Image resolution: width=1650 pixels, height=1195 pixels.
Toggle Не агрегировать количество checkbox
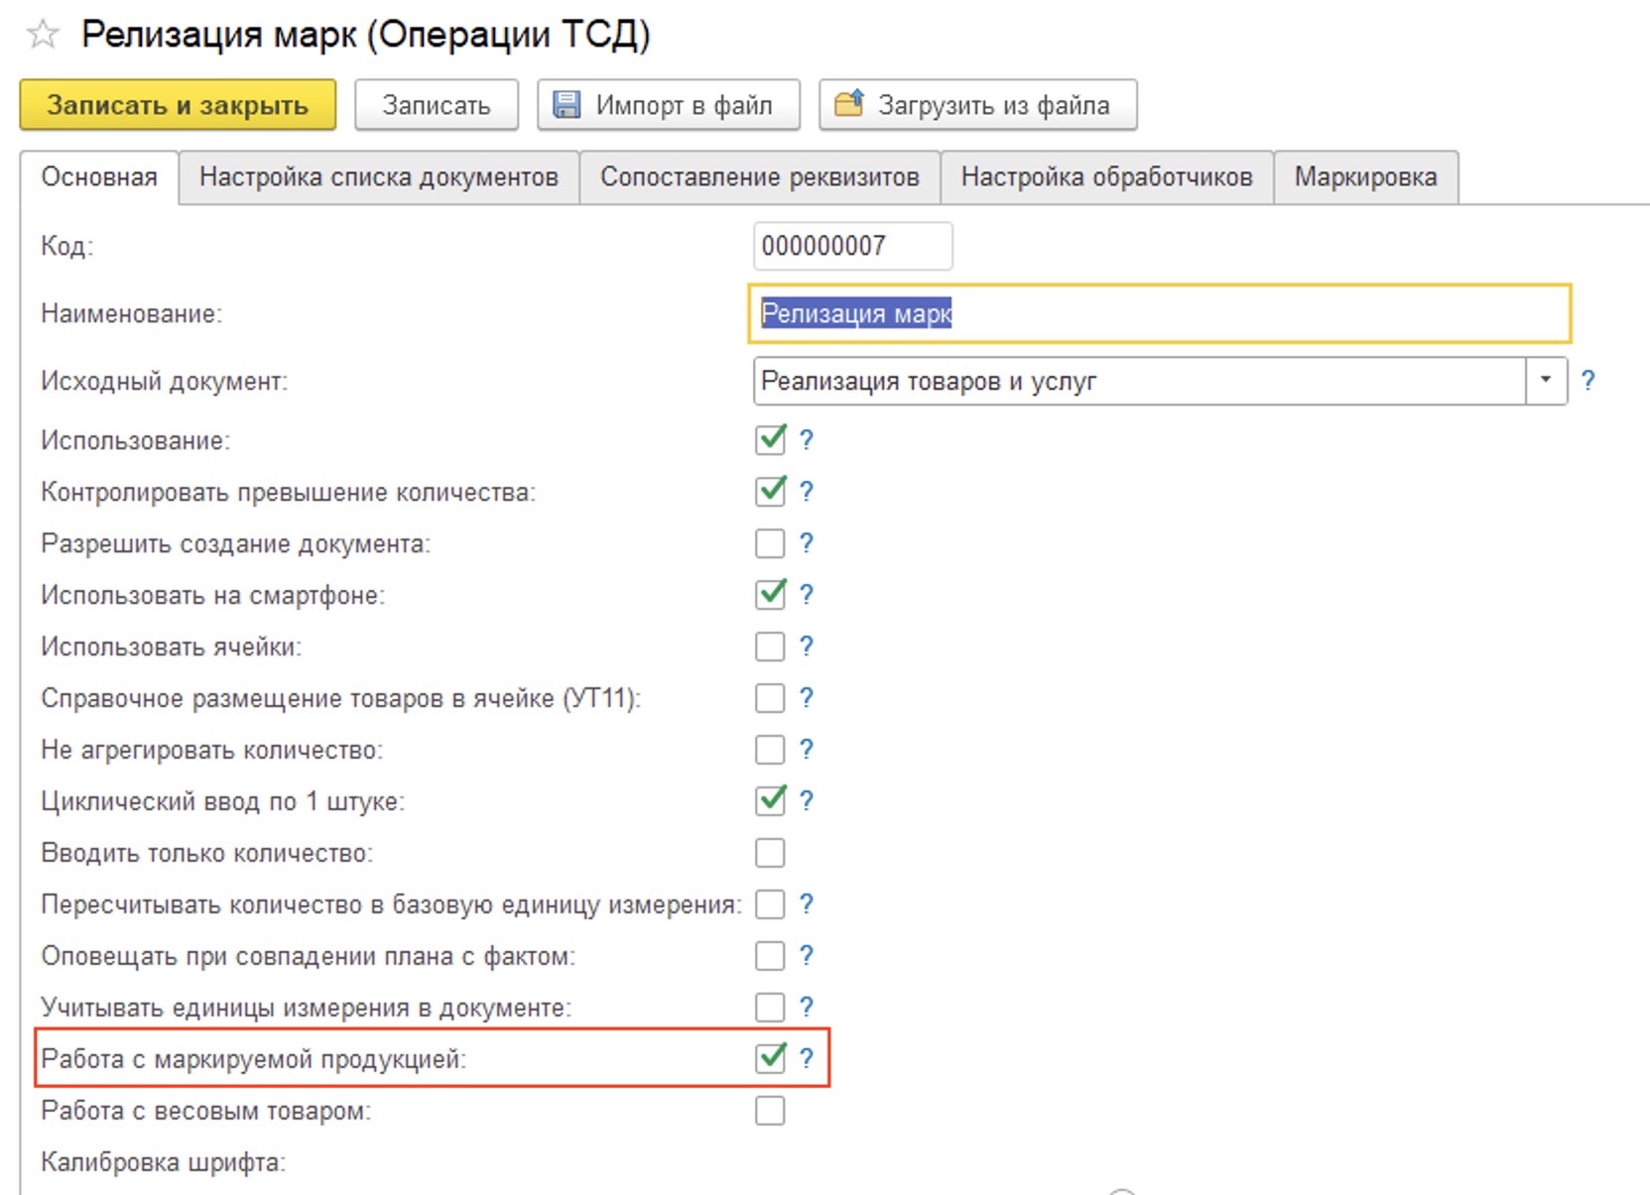click(770, 750)
